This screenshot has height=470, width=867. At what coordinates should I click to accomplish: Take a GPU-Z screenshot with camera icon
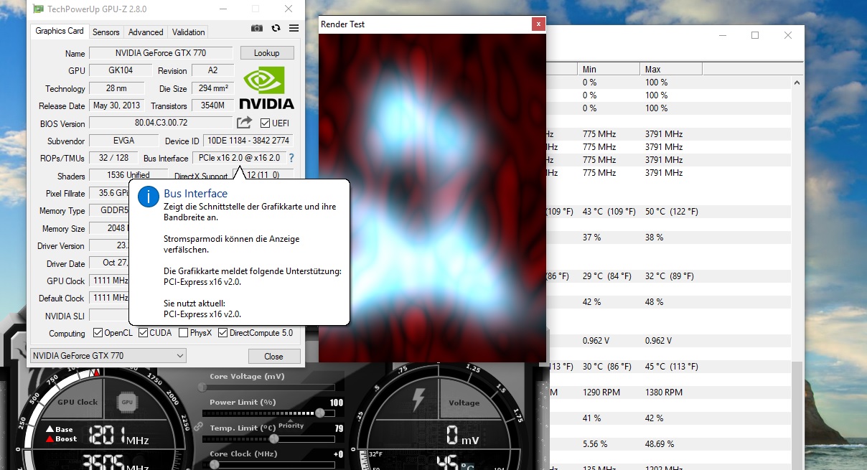click(257, 28)
